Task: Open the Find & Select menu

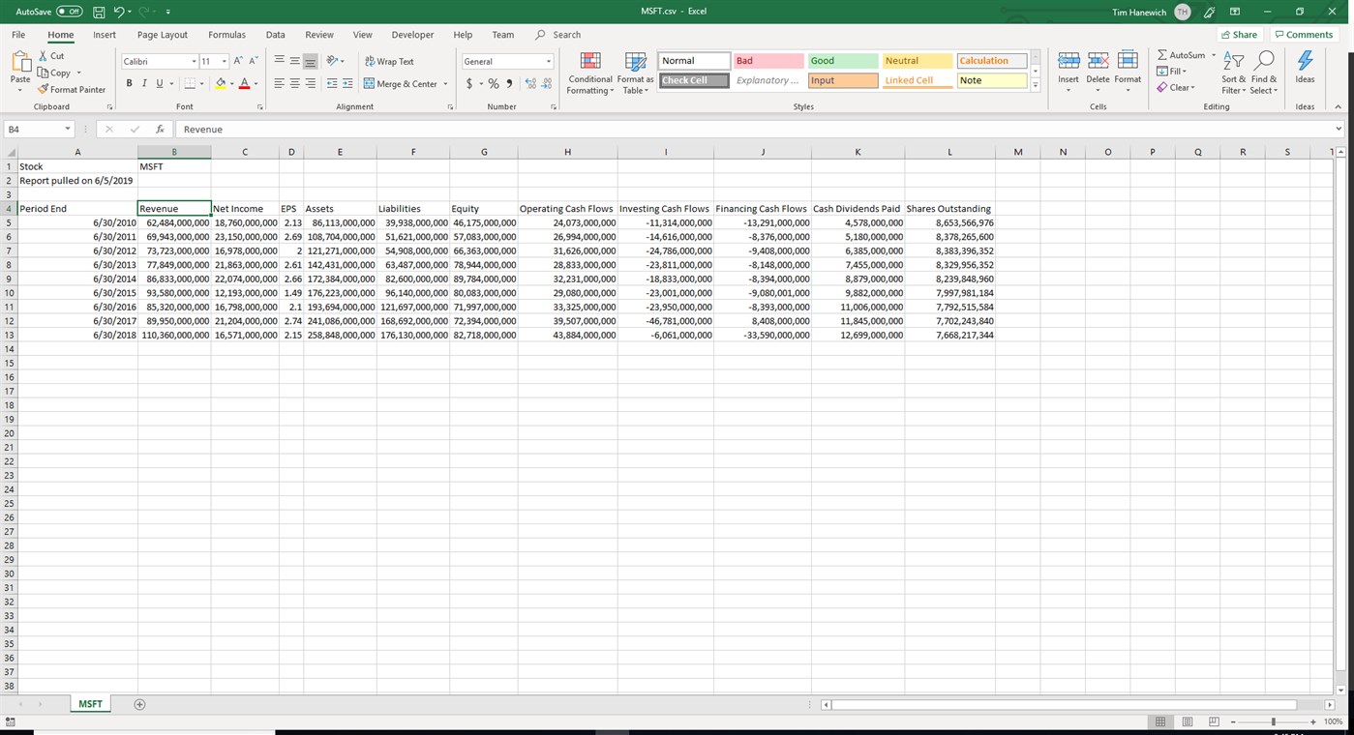Action: (1264, 73)
